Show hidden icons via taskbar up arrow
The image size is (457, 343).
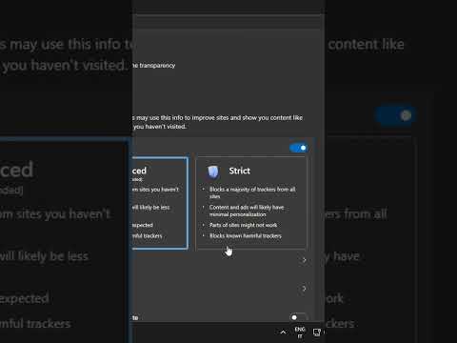(x=283, y=333)
